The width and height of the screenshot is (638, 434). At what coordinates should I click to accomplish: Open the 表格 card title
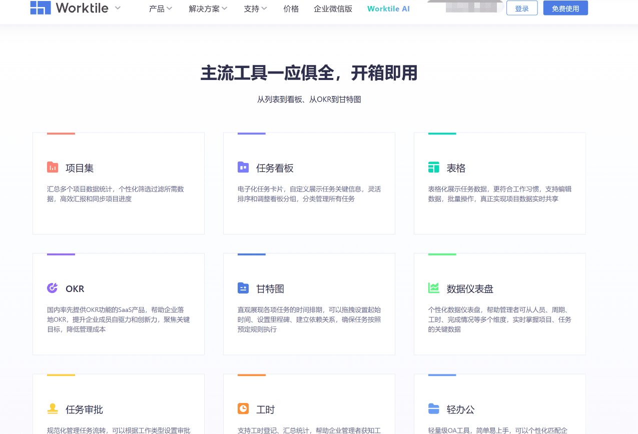[456, 168]
